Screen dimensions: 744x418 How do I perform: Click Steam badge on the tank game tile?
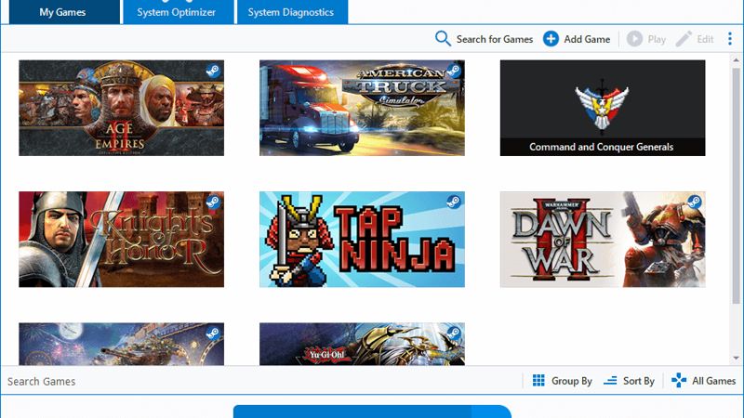213,333
